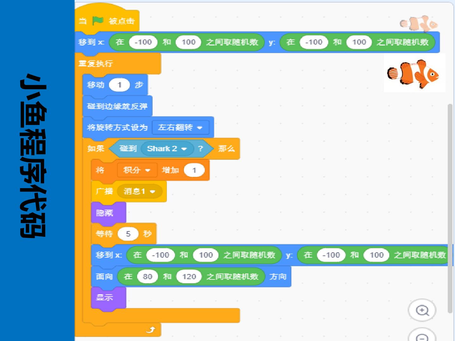Select the 碰到边缘就反弹 block
The width and height of the screenshot is (455, 341).
[x=117, y=106]
